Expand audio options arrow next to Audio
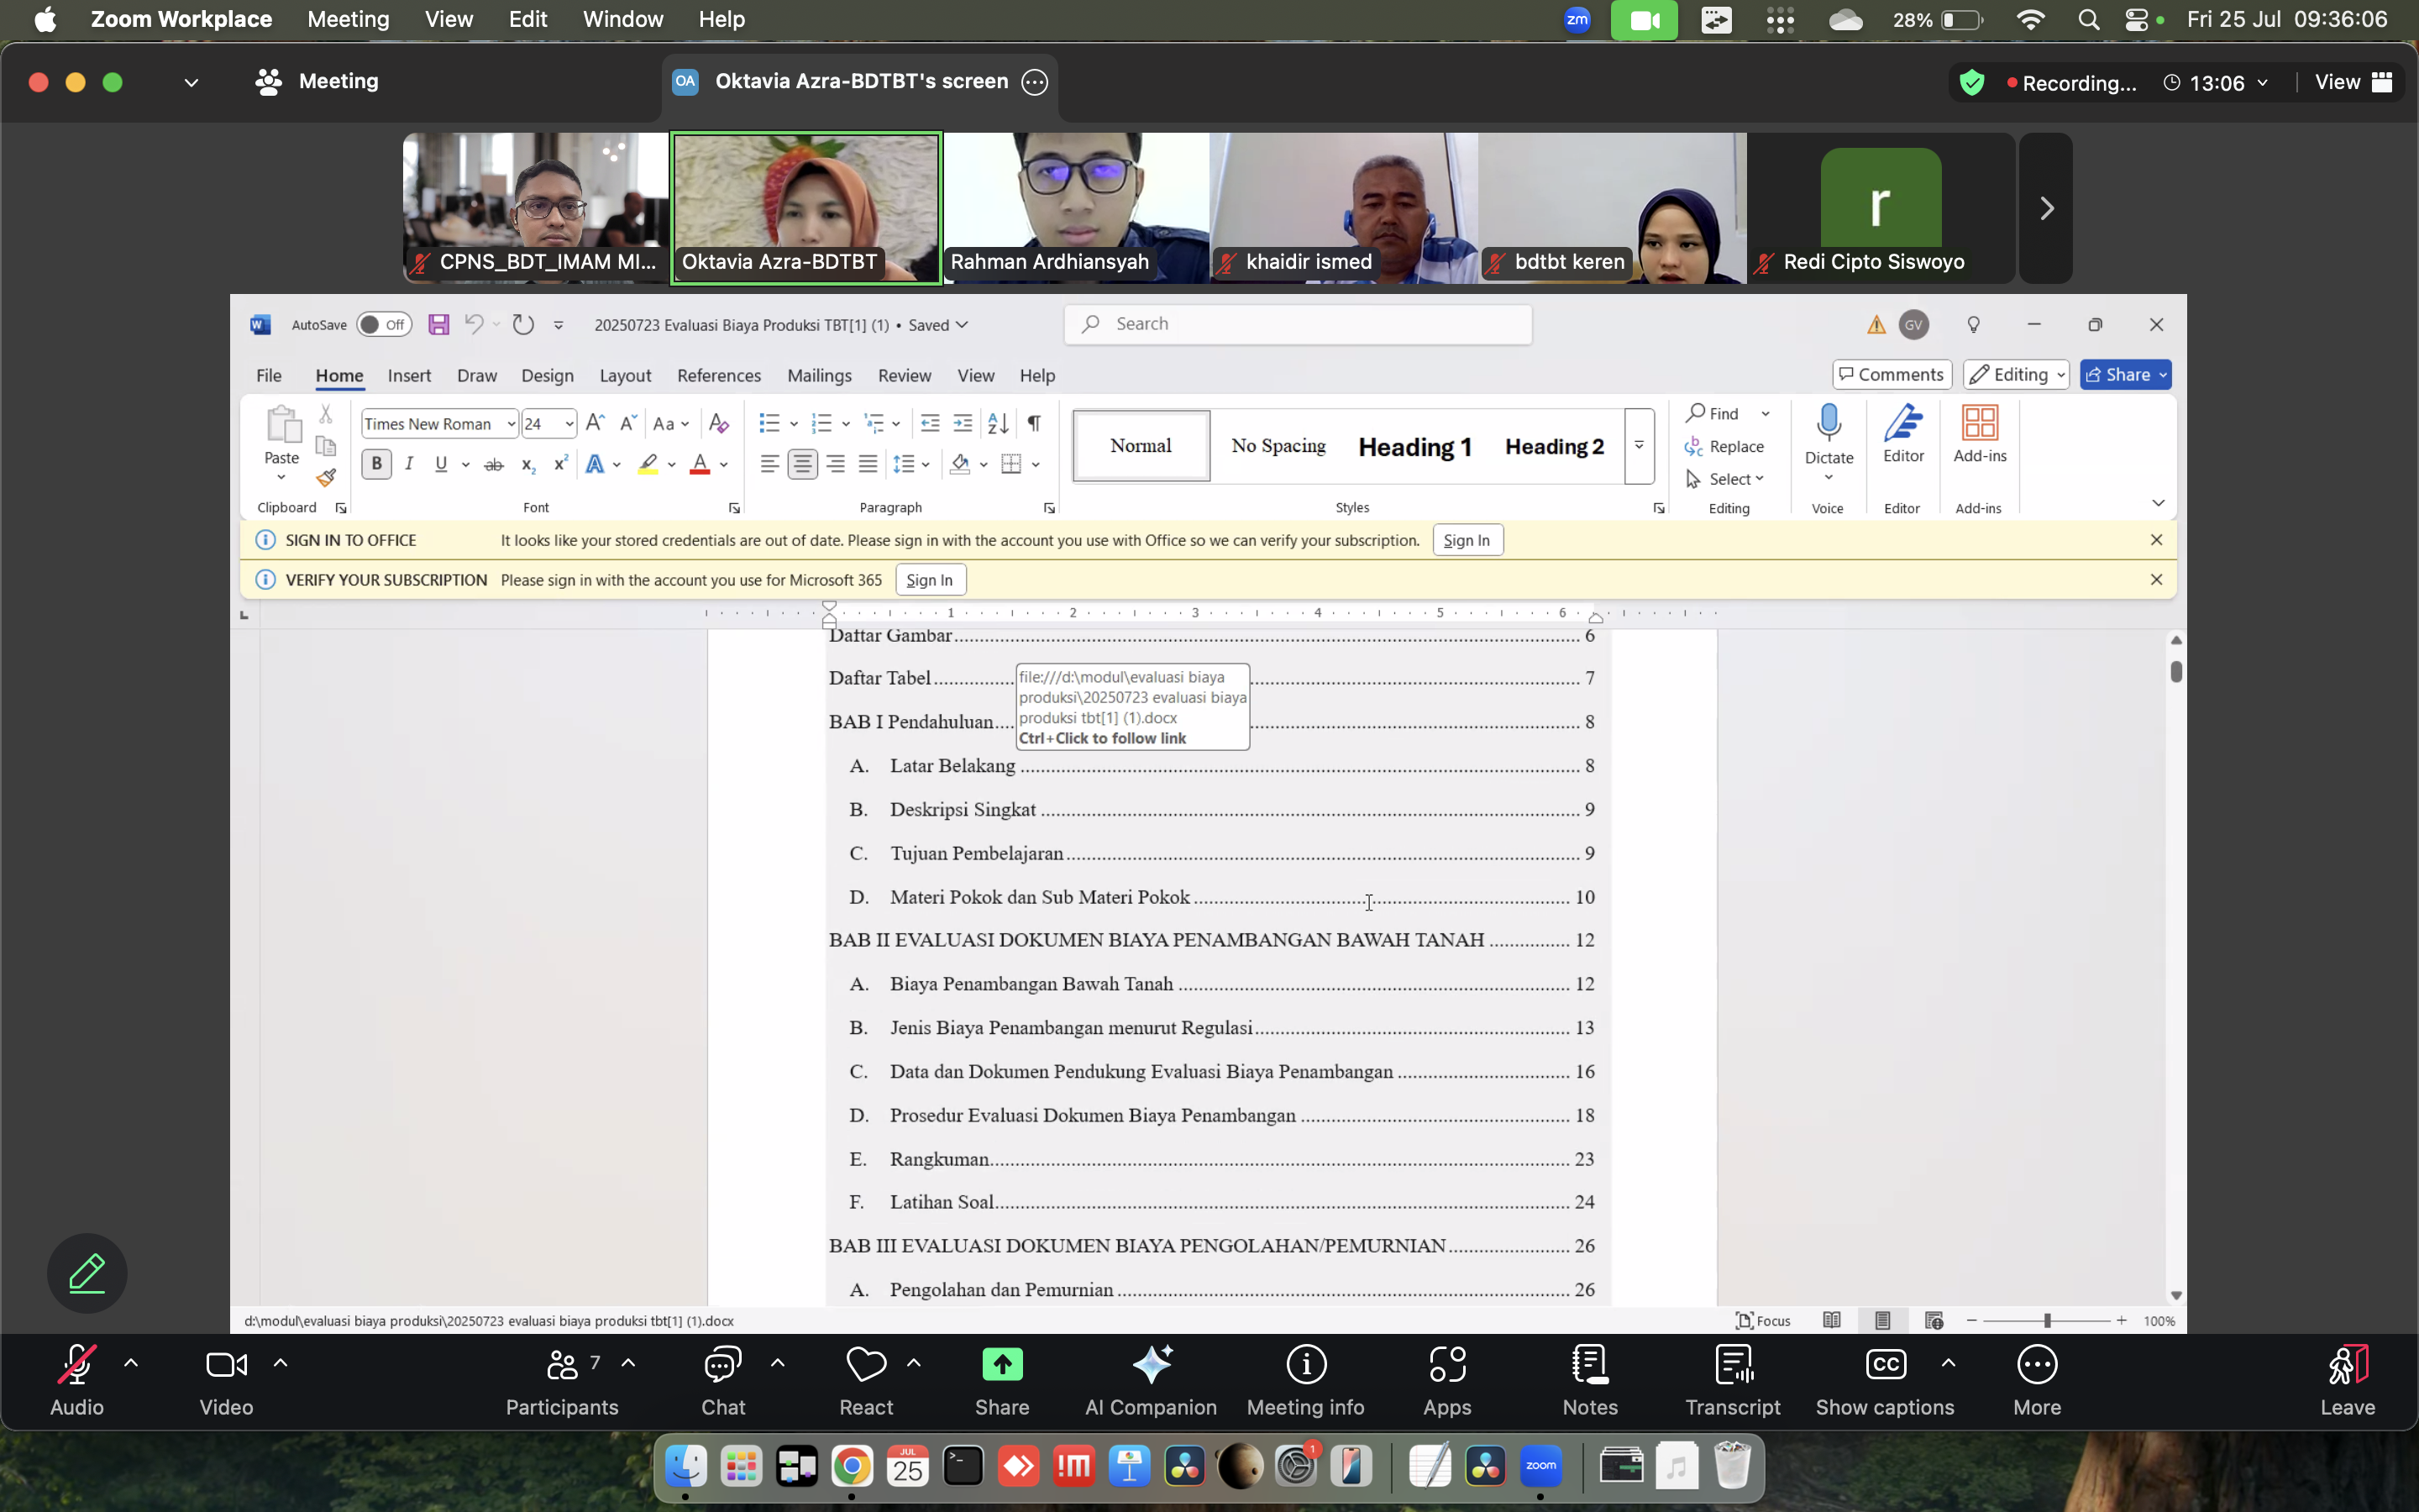Viewport: 2419px width, 1512px height. click(x=131, y=1363)
